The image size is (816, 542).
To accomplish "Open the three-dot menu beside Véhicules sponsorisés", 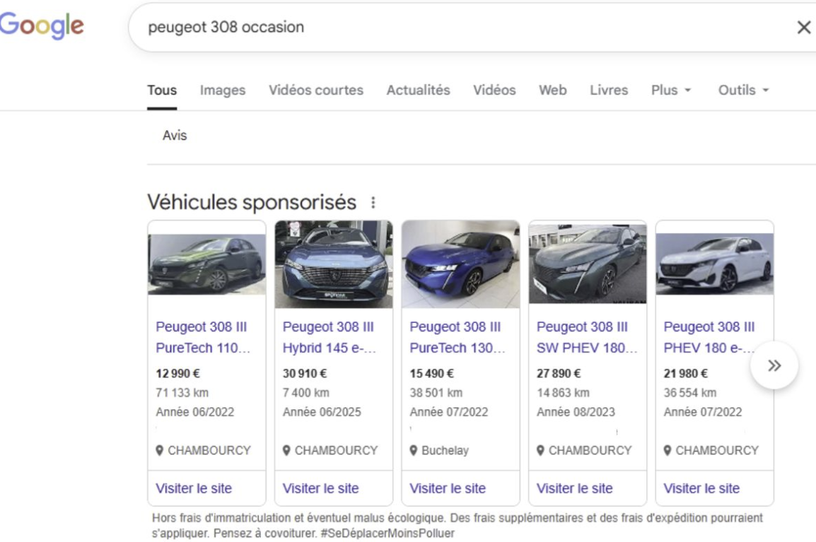I will click(x=373, y=203).
